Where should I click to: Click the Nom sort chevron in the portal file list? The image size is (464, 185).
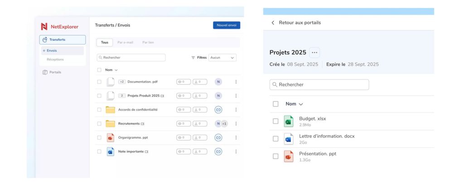301,104
